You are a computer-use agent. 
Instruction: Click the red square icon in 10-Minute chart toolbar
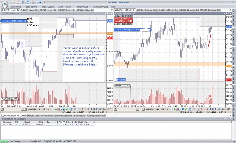177,109
